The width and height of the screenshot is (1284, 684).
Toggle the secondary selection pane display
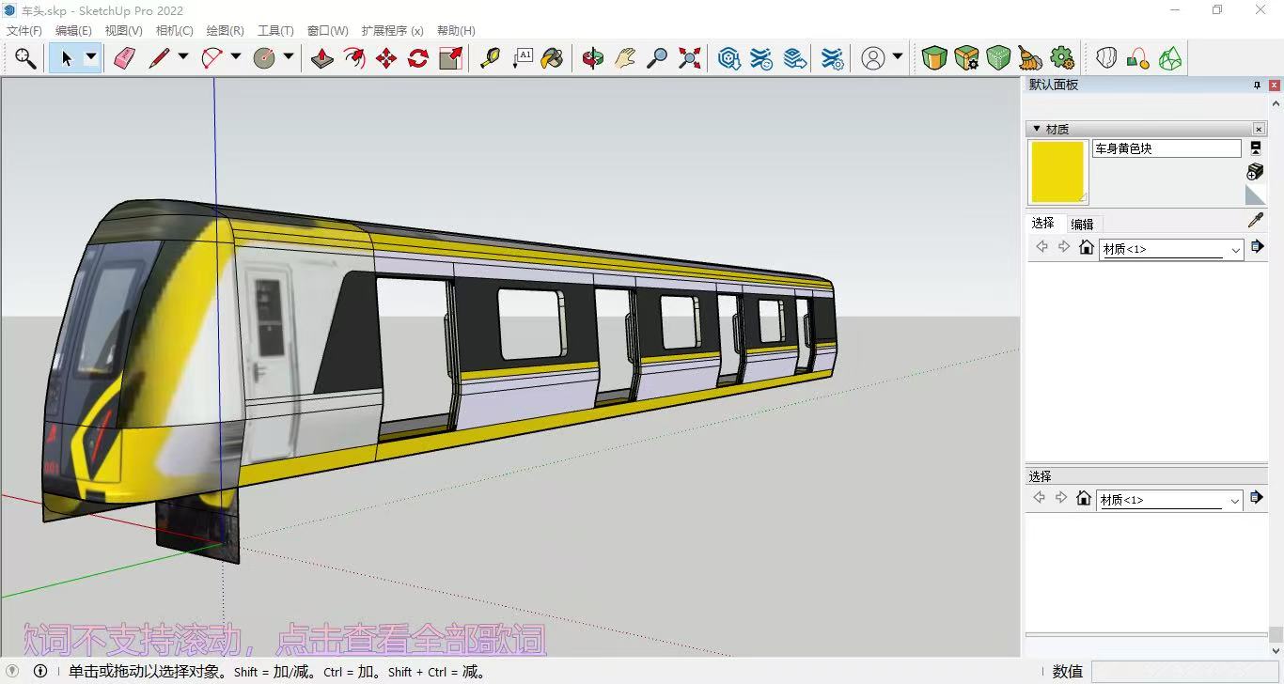[1255, 148]
